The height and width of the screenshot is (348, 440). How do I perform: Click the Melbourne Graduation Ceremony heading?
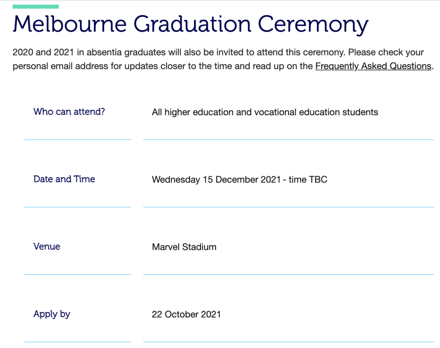(x=191, y=24)
